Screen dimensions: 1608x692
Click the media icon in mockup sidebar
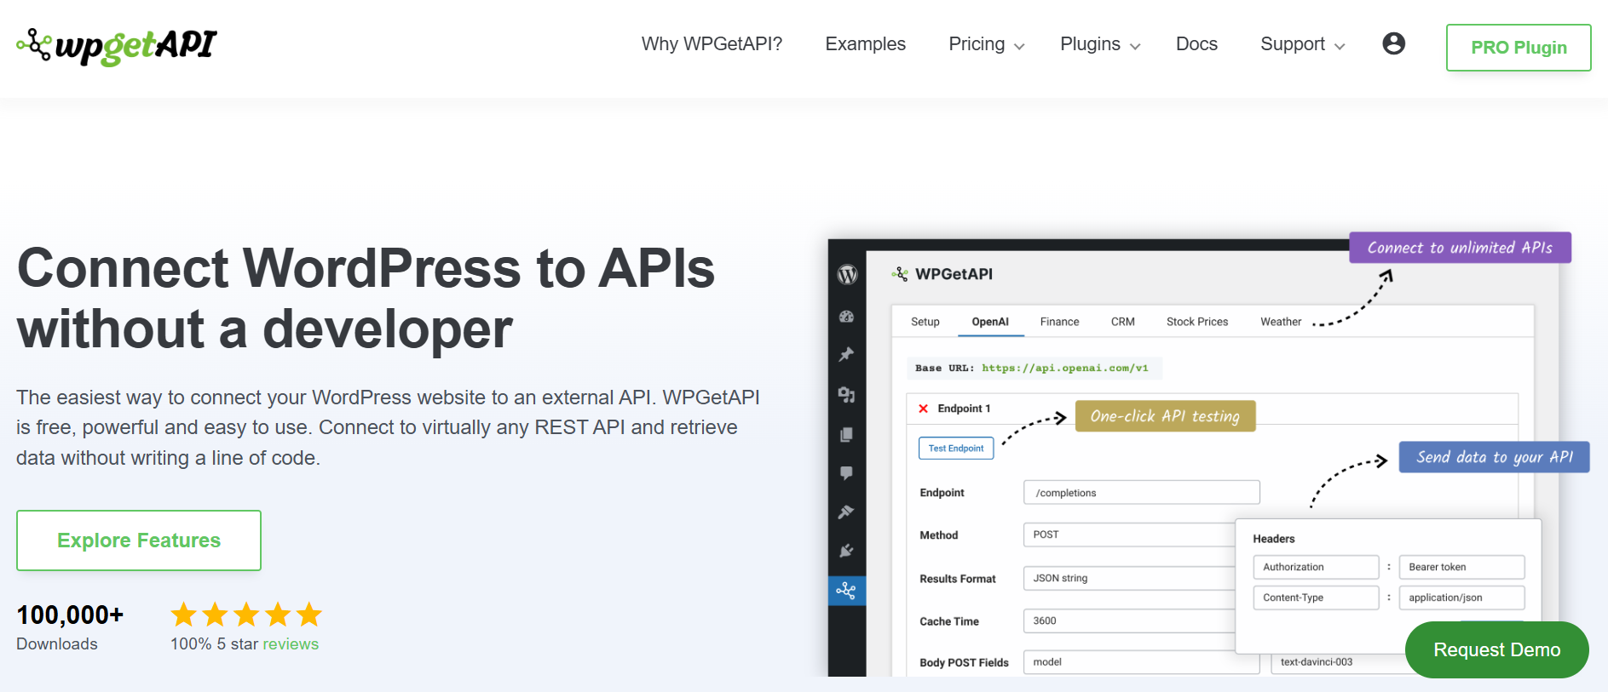click(846, 395)
